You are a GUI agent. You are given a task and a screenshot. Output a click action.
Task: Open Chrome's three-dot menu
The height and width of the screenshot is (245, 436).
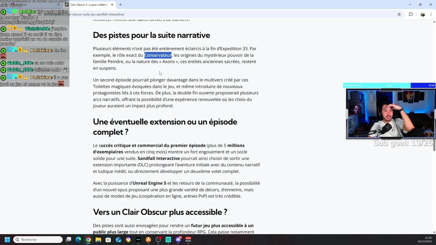coord(431,14)
